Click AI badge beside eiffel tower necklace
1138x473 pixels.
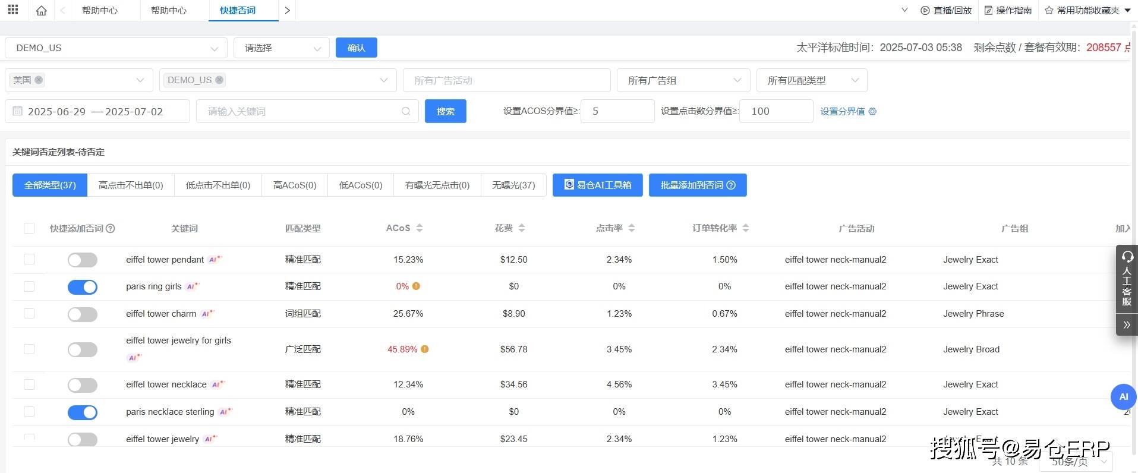point(217,384)
